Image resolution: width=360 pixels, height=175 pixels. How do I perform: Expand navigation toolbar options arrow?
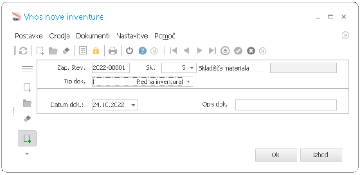[263, 51]
